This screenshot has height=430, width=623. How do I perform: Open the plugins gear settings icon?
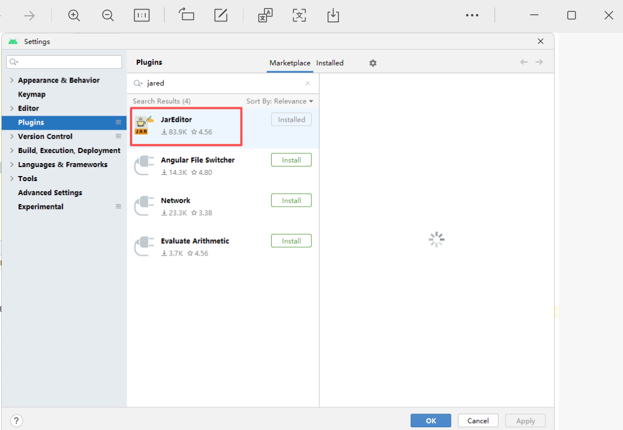373,63
